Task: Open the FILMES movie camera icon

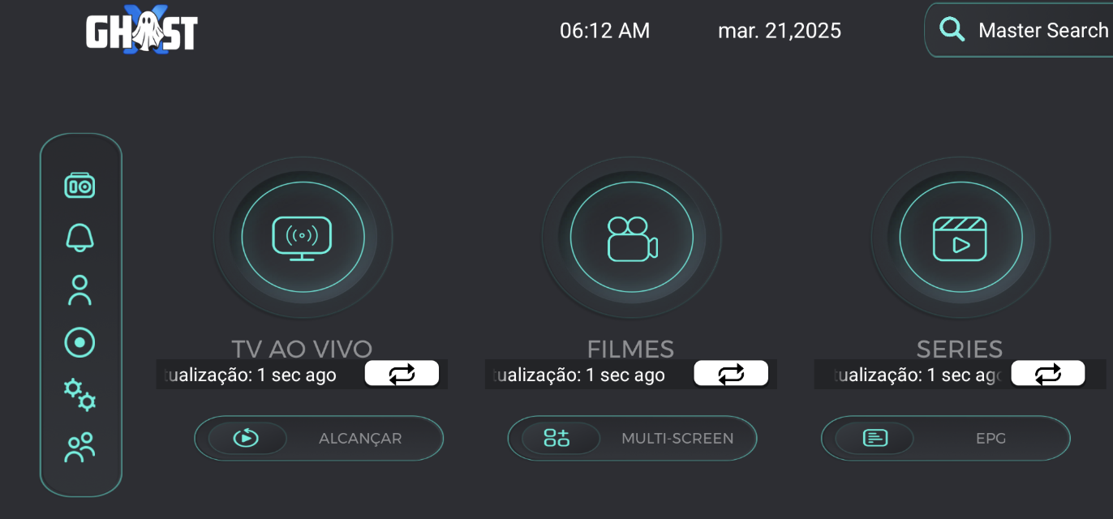Action: point(632,238)
